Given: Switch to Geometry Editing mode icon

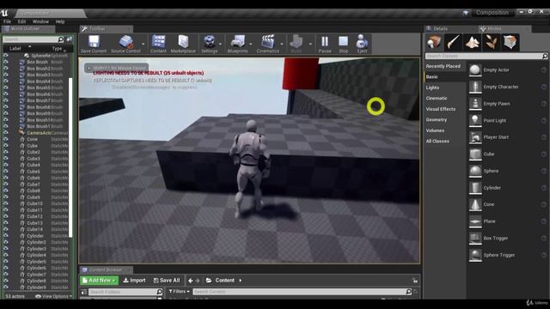Looking at the screenshot, I should pyautogui.click(x=510, y=42).
